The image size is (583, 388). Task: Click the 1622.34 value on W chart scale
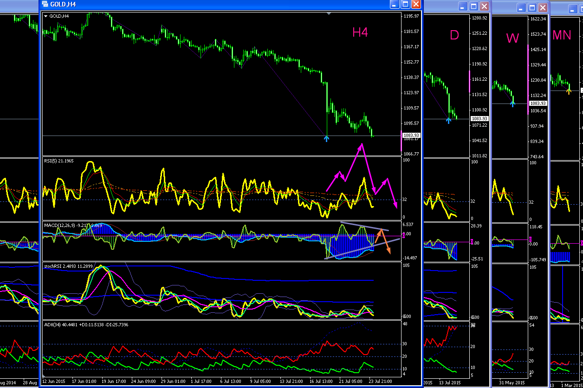(538, 19)
